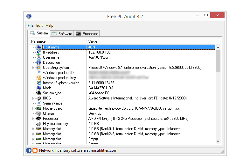Image resolution: width=250 pixels, height=167 pixels.
Task: Expand the Operating system node
Action: click(33, 68)
